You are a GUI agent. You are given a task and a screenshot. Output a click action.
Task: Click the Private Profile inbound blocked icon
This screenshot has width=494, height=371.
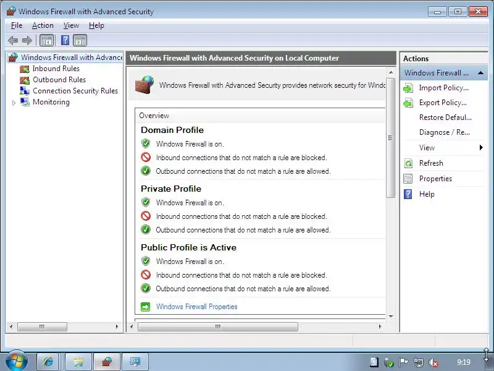click(x=146, y=216)
